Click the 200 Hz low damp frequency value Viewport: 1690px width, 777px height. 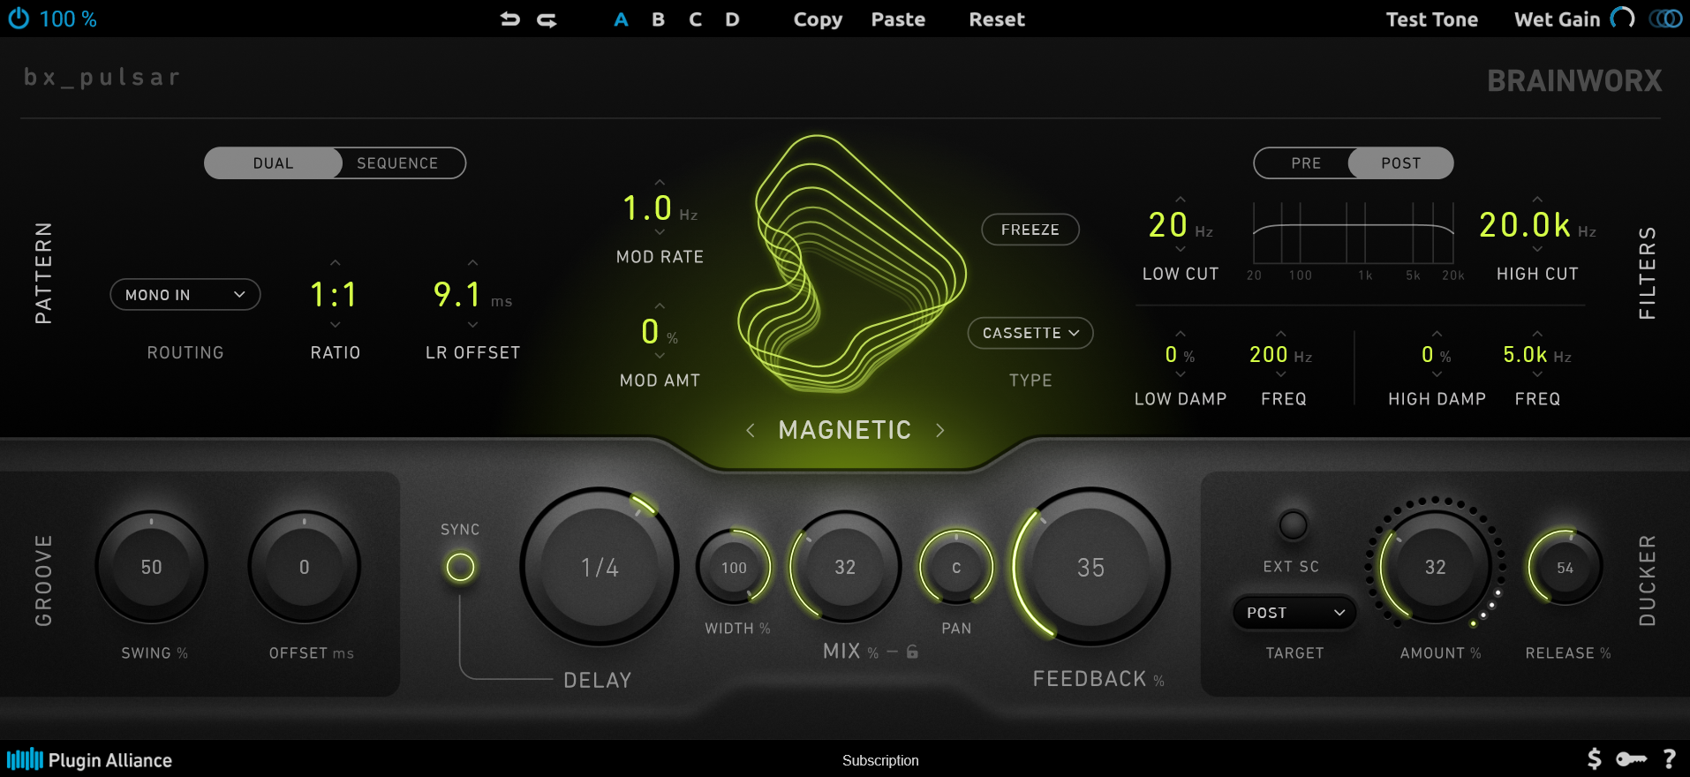click(x=1280, y=355)
